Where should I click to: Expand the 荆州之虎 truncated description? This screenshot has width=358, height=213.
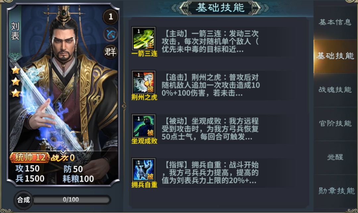(210, 85)
